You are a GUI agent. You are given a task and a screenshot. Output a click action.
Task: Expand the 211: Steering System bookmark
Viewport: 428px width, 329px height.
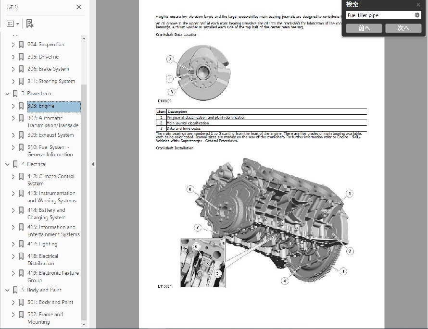tap(13, 81)
